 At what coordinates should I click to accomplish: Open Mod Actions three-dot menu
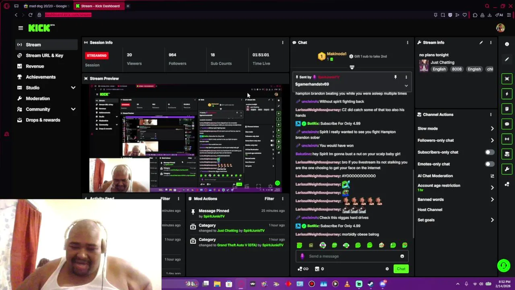(282, 199)
